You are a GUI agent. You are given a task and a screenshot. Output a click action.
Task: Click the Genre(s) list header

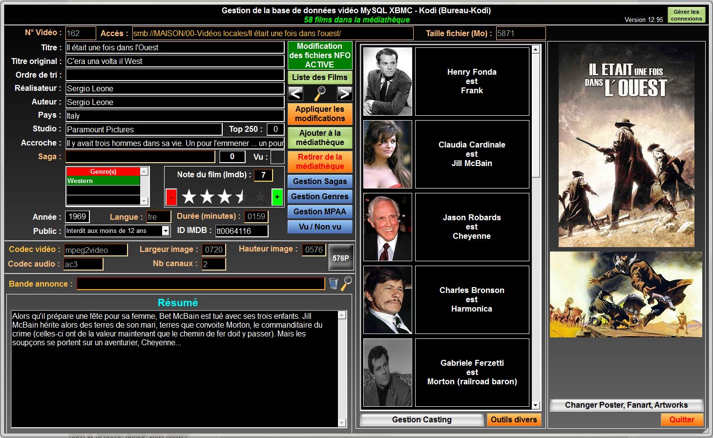click(x=103, y=172)
